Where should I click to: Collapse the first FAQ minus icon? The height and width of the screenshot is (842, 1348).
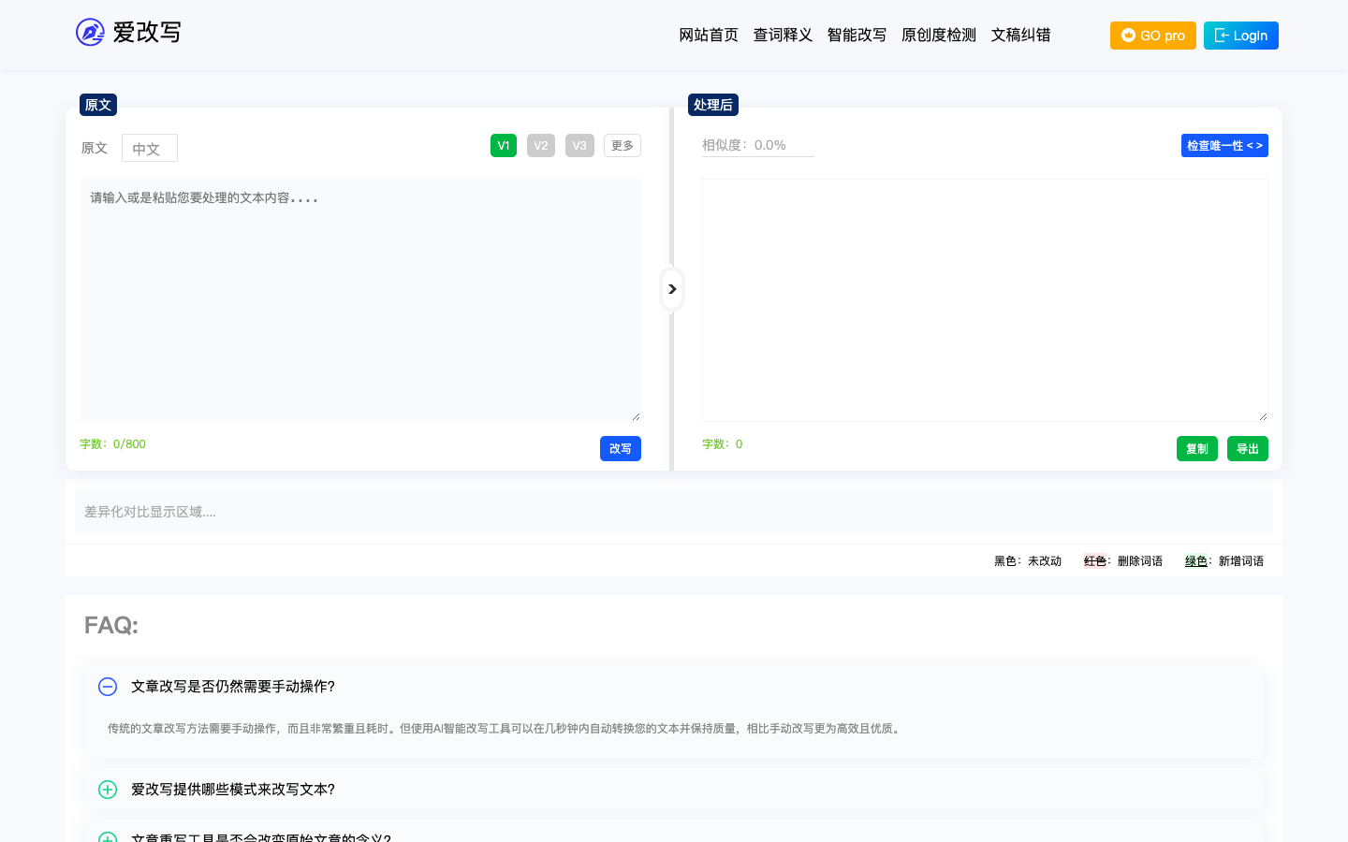coord(108,687)
